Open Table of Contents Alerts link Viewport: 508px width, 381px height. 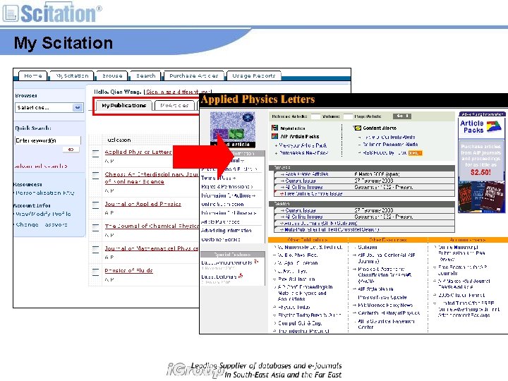(389, 137)
